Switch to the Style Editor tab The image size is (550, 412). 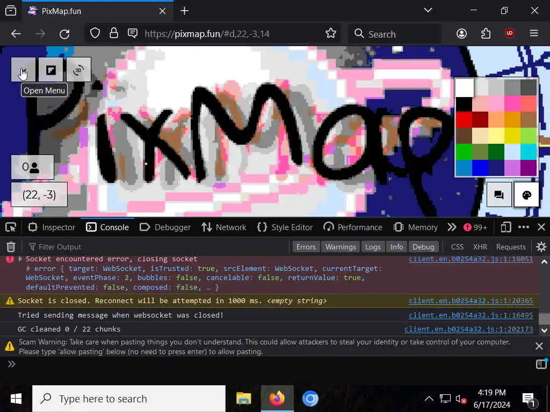click(285, 227)
